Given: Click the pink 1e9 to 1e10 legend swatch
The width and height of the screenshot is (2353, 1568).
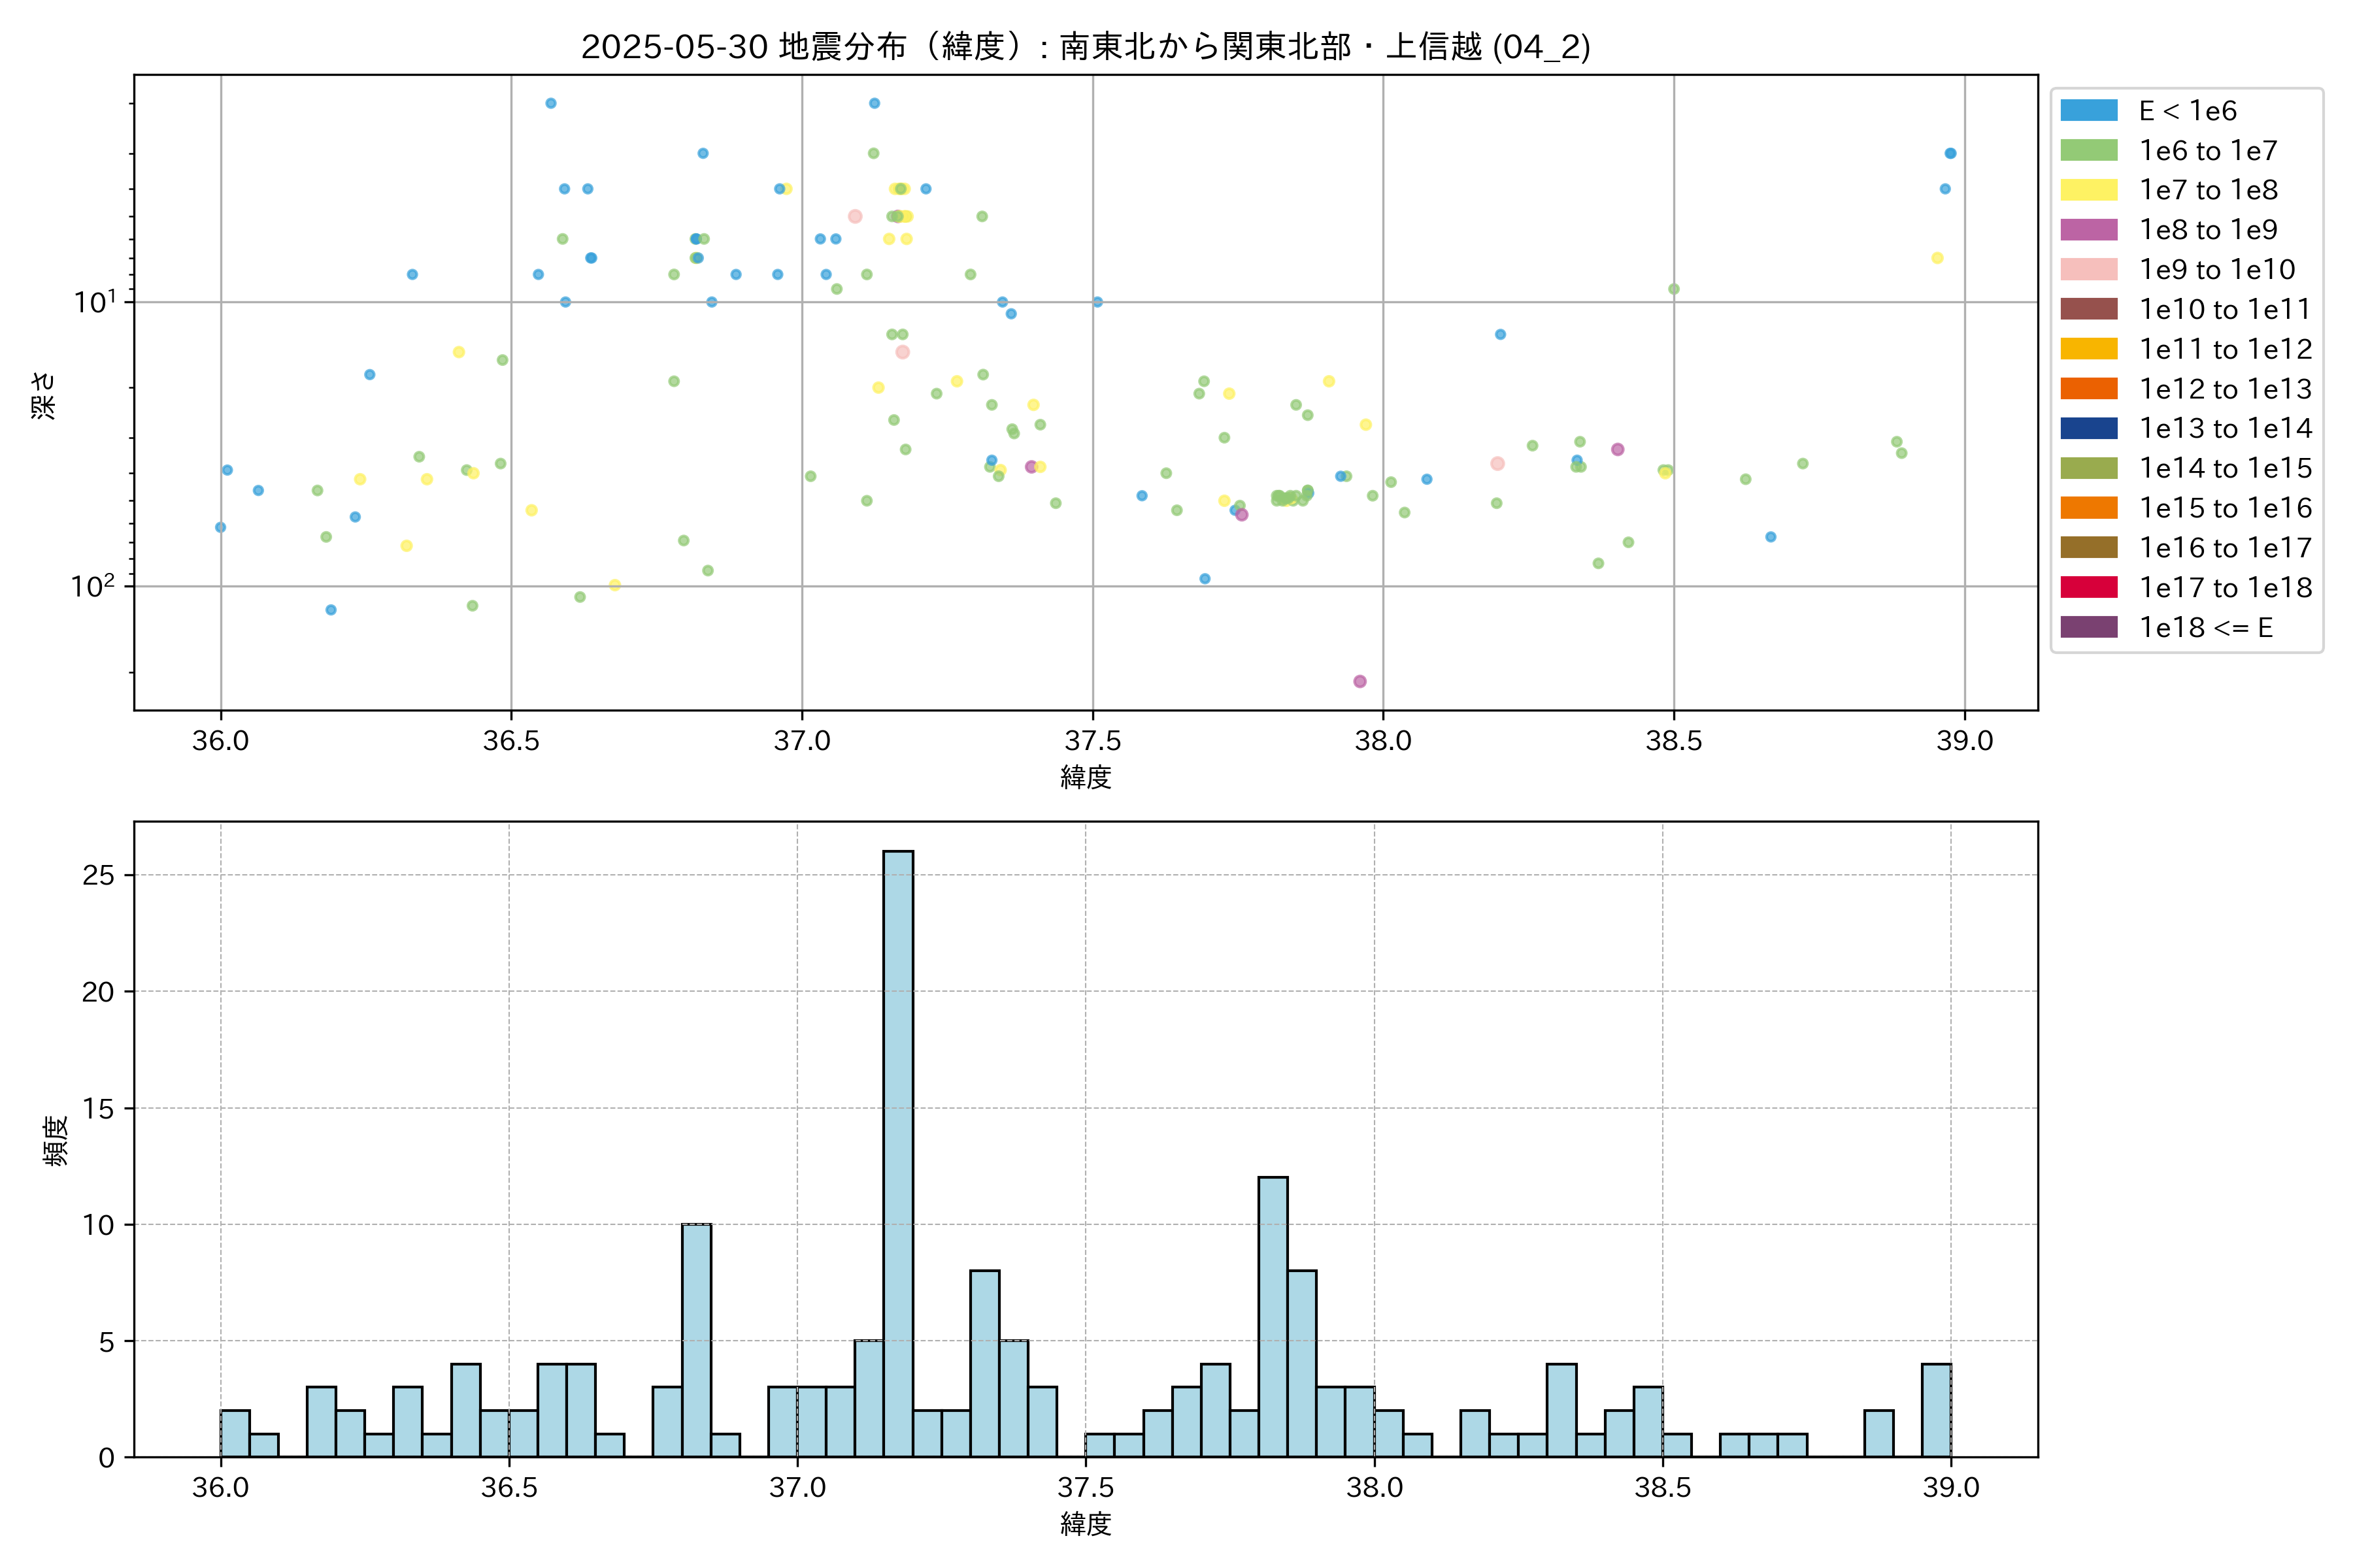Looking at the screenshot, I should (2089, 270).
